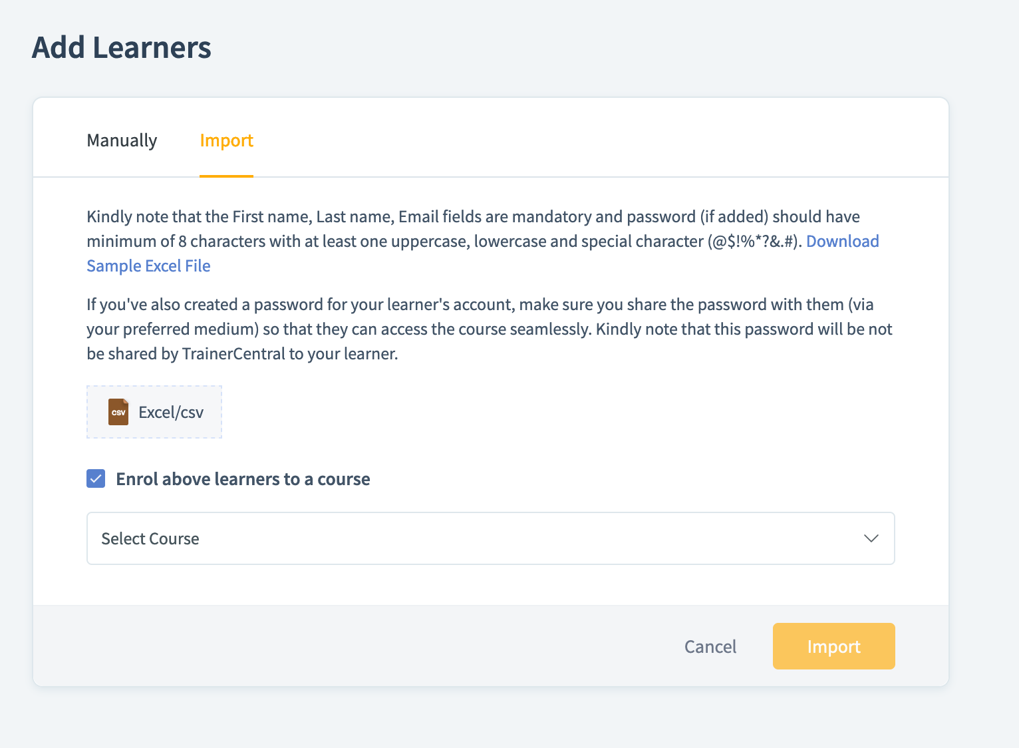Click the blue checkmark box
The width and height of the screenshot is (1019, 748).
pos(96,478)
